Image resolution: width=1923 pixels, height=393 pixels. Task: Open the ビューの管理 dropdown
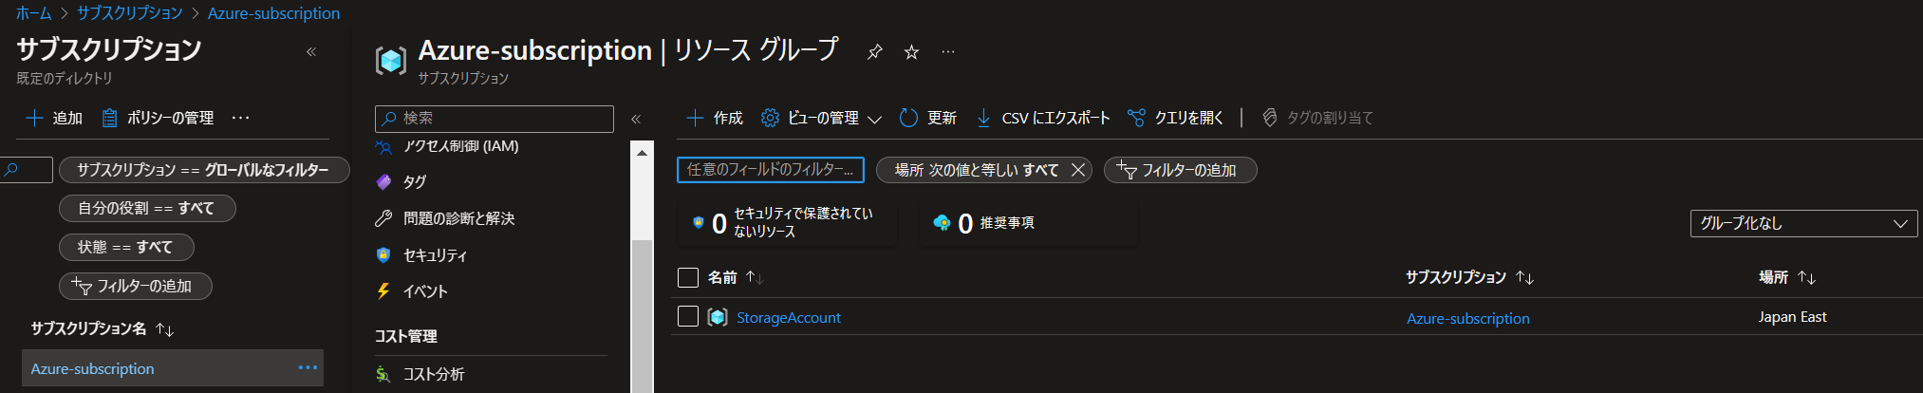click(x=822, y=118)
